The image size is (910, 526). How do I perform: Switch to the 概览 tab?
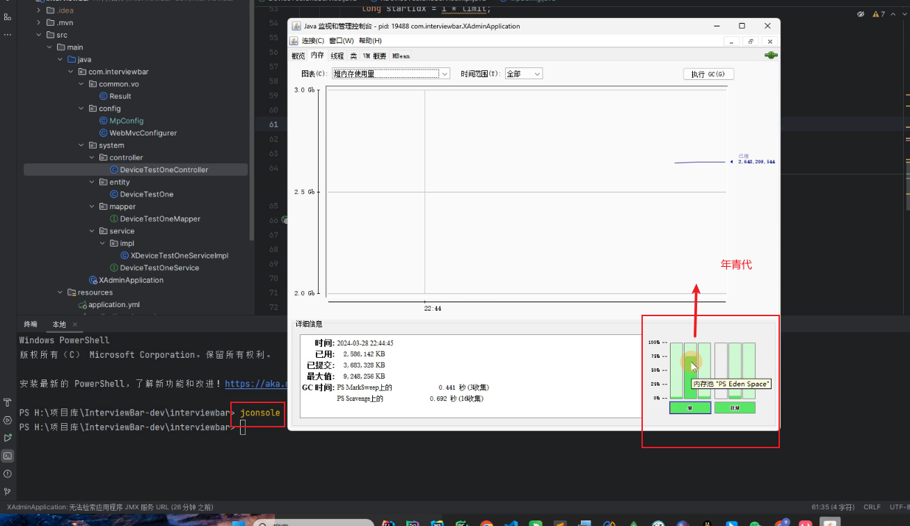pos(298,56)
